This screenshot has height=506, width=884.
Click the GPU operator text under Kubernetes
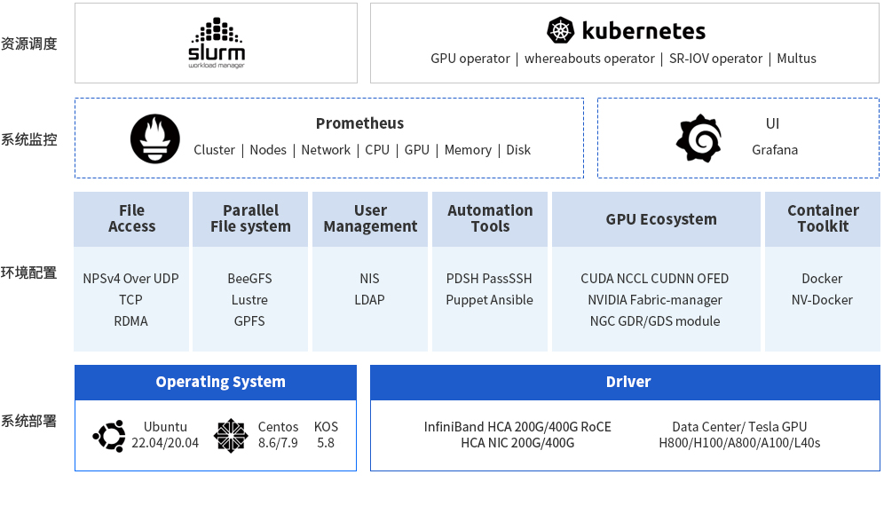click(470, 59)
